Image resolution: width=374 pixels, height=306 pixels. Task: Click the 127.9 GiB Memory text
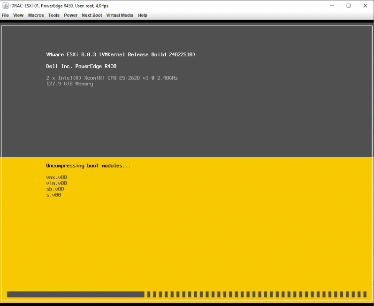[69, 84]
